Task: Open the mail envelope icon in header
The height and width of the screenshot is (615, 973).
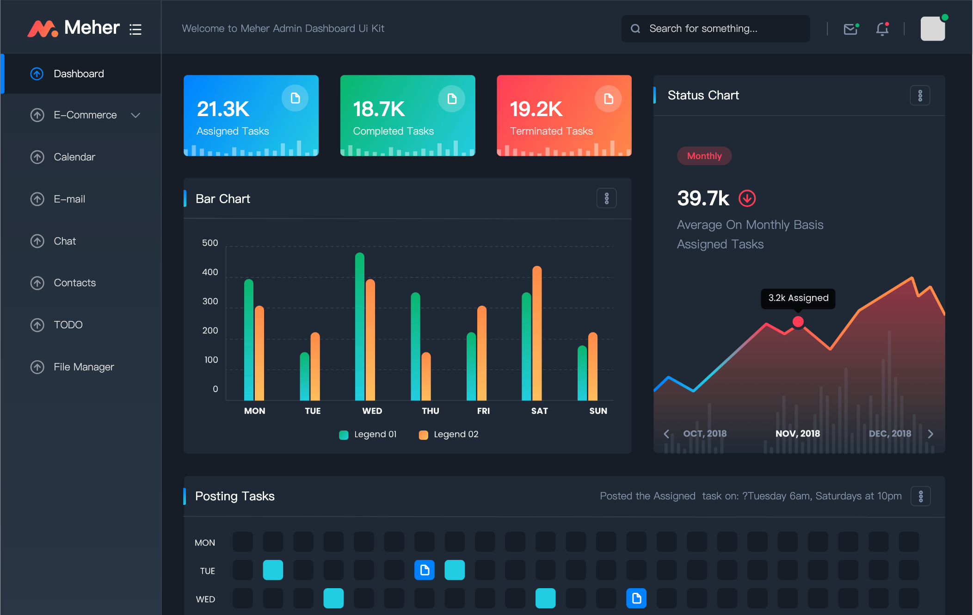Action: click(x=850, y=29)
